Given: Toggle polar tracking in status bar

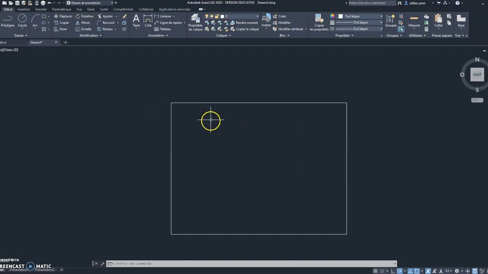Looking at the screenshot, I should pyautogui.click(x=400, y=271).
